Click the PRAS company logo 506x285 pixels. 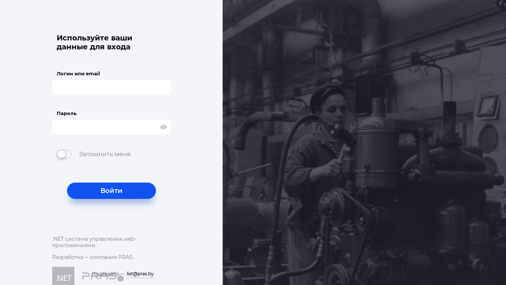click(x=103, y=276)
